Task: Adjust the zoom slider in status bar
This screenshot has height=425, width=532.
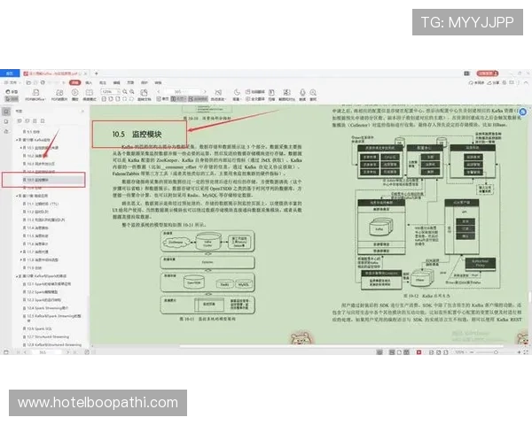Action: [x=496, y=352]
